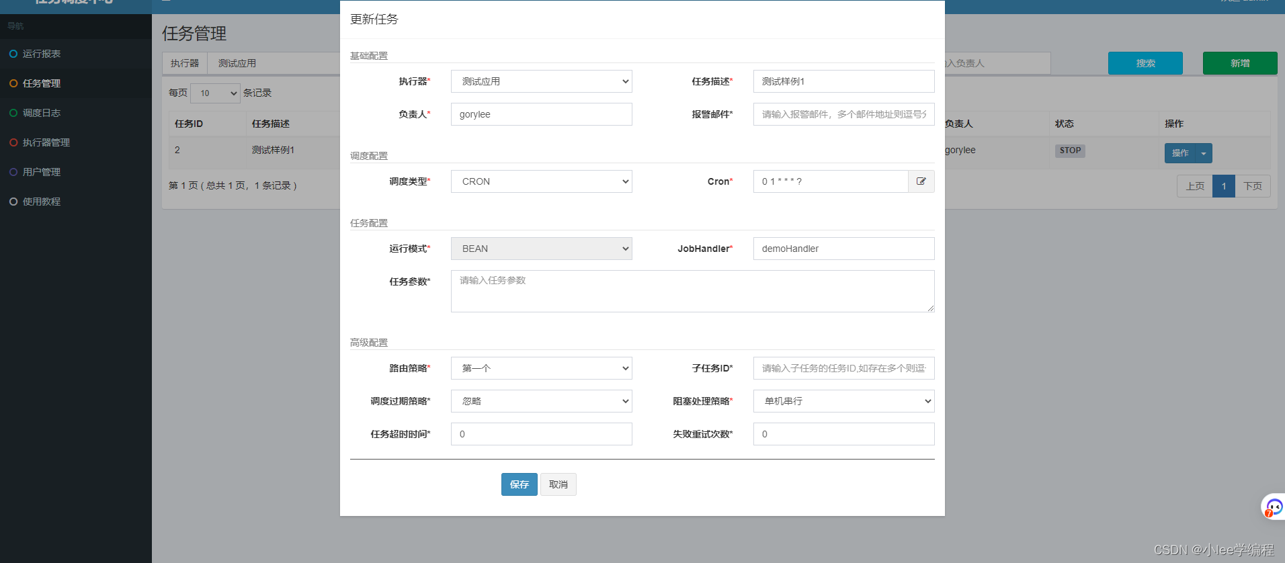The width and height of the screenshot is (1285, 563).
Task: Click 测试样例1 in the task table
Action: click(273, 150)
